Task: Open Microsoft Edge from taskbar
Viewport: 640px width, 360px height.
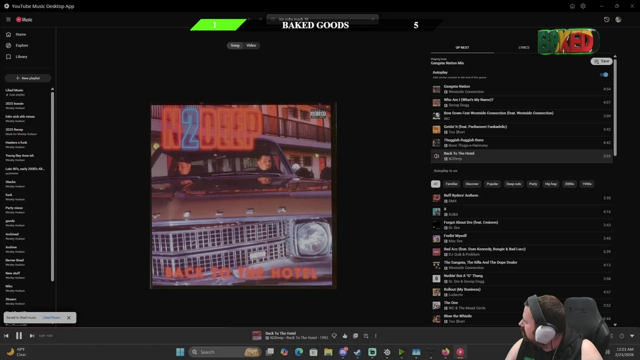Action: (x=299, y=352)
